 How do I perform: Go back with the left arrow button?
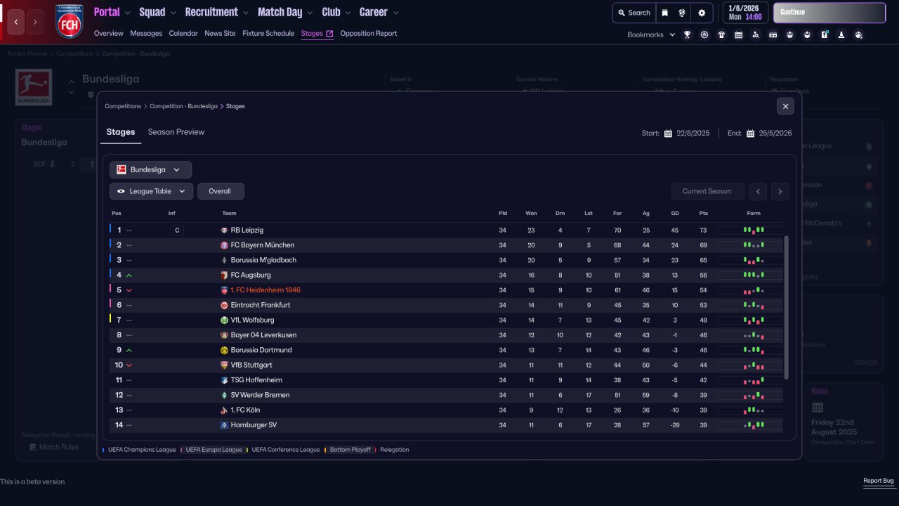click(x=16, y=22)
